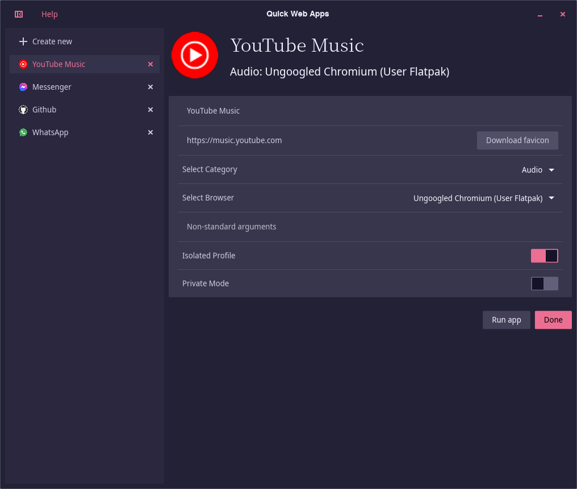Screen dimensions: 577x489
Task: Click the large YouTube Music app icon
Action: (195, 55)
